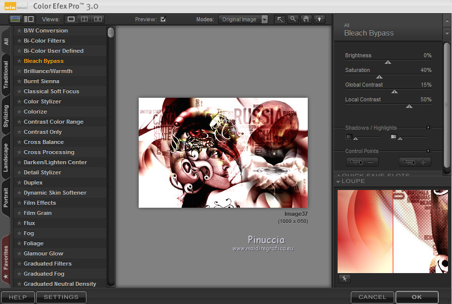The image size is (452, 304).
Task: Select the Graduated Neutral Density filter
Action: pos(60,284)
